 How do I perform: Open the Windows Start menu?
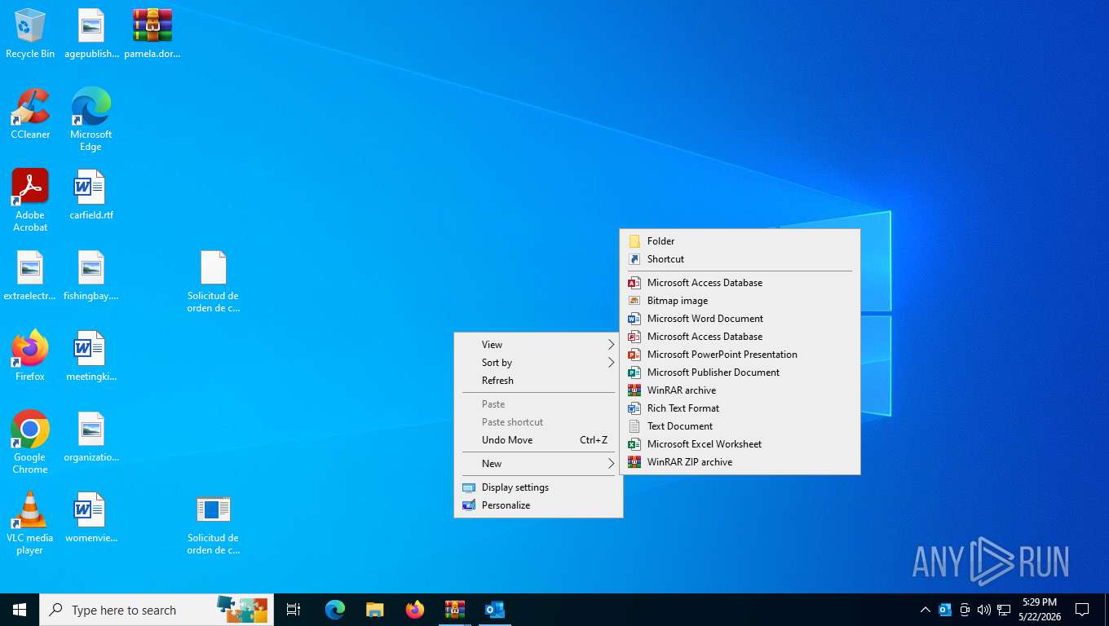20,610
